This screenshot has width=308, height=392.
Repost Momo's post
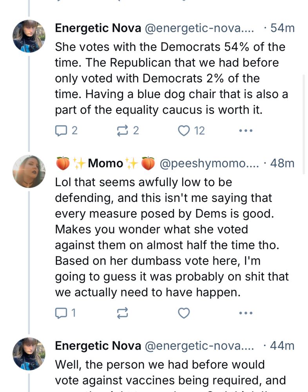pyautogui.click(x=122, y=313)
